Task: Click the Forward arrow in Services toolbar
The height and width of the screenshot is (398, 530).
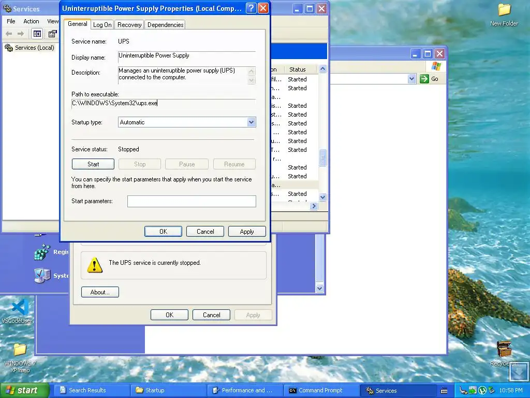Action: coord(21,34)
